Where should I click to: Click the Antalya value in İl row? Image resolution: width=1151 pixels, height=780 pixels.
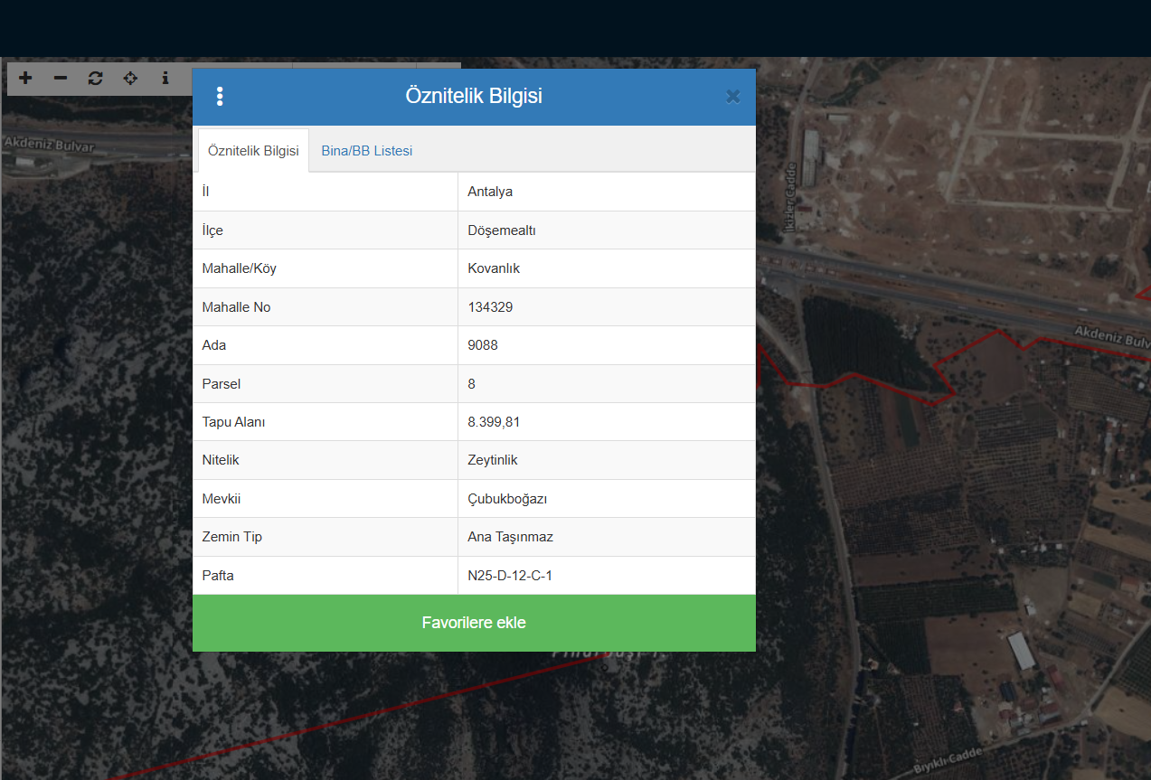[490, 192]
